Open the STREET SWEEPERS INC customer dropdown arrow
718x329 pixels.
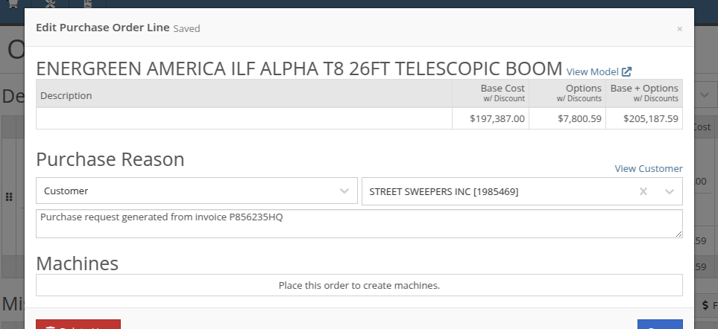click(670, 191)
